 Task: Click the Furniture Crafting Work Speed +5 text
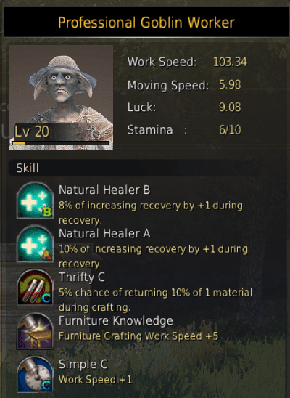point(138,336)
